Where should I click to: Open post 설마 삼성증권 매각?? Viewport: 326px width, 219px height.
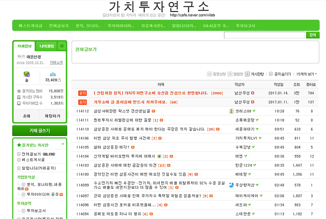click(x=111, y=147)
